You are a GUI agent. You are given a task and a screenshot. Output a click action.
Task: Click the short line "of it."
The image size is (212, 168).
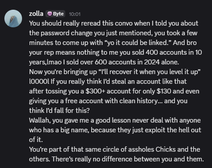(x=36, y=140)
